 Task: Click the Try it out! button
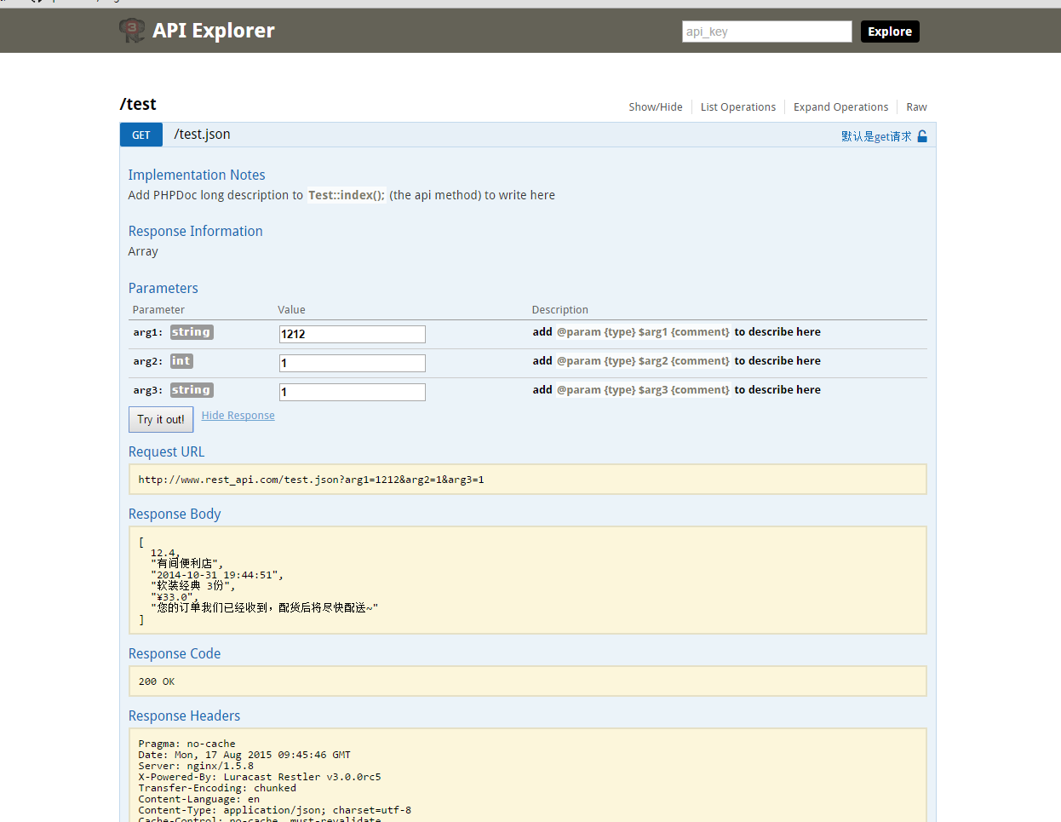[161, 419]
